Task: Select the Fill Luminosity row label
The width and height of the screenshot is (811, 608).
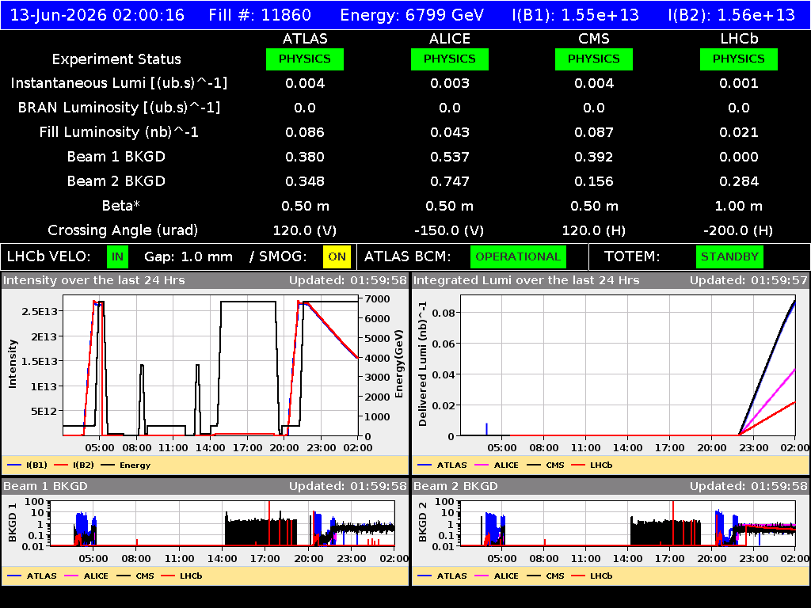Action: 119,132
